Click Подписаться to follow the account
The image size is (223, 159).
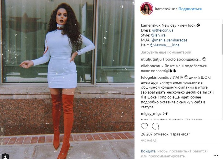click(190, 9)
